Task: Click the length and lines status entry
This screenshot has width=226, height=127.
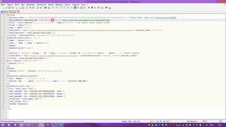Action: click(131, 121)
